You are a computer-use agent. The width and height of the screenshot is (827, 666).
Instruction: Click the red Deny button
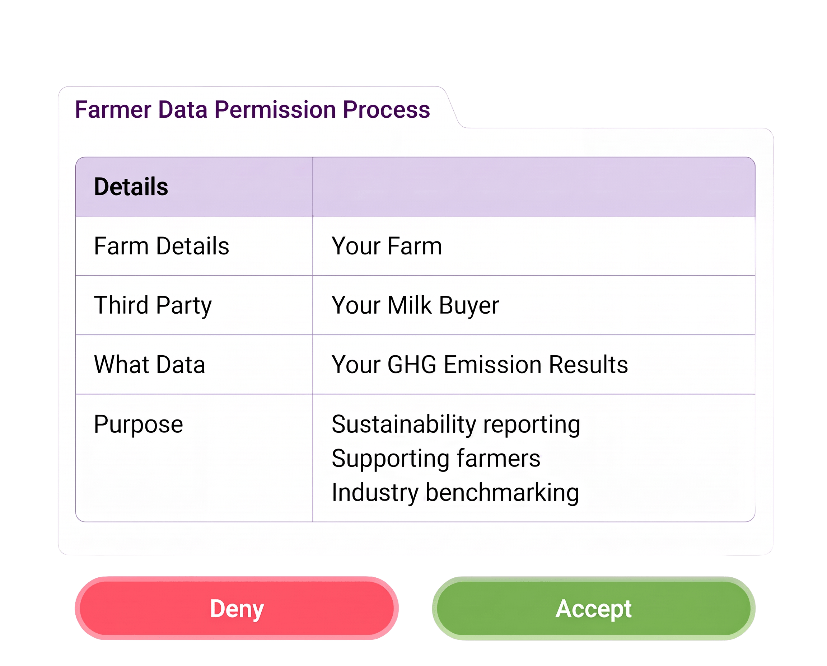[237, 608]
